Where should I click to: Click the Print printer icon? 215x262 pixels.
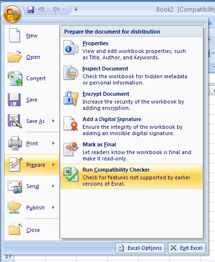15,143
